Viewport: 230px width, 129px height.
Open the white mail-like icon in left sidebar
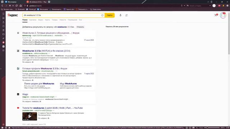(x=4, y=46)
